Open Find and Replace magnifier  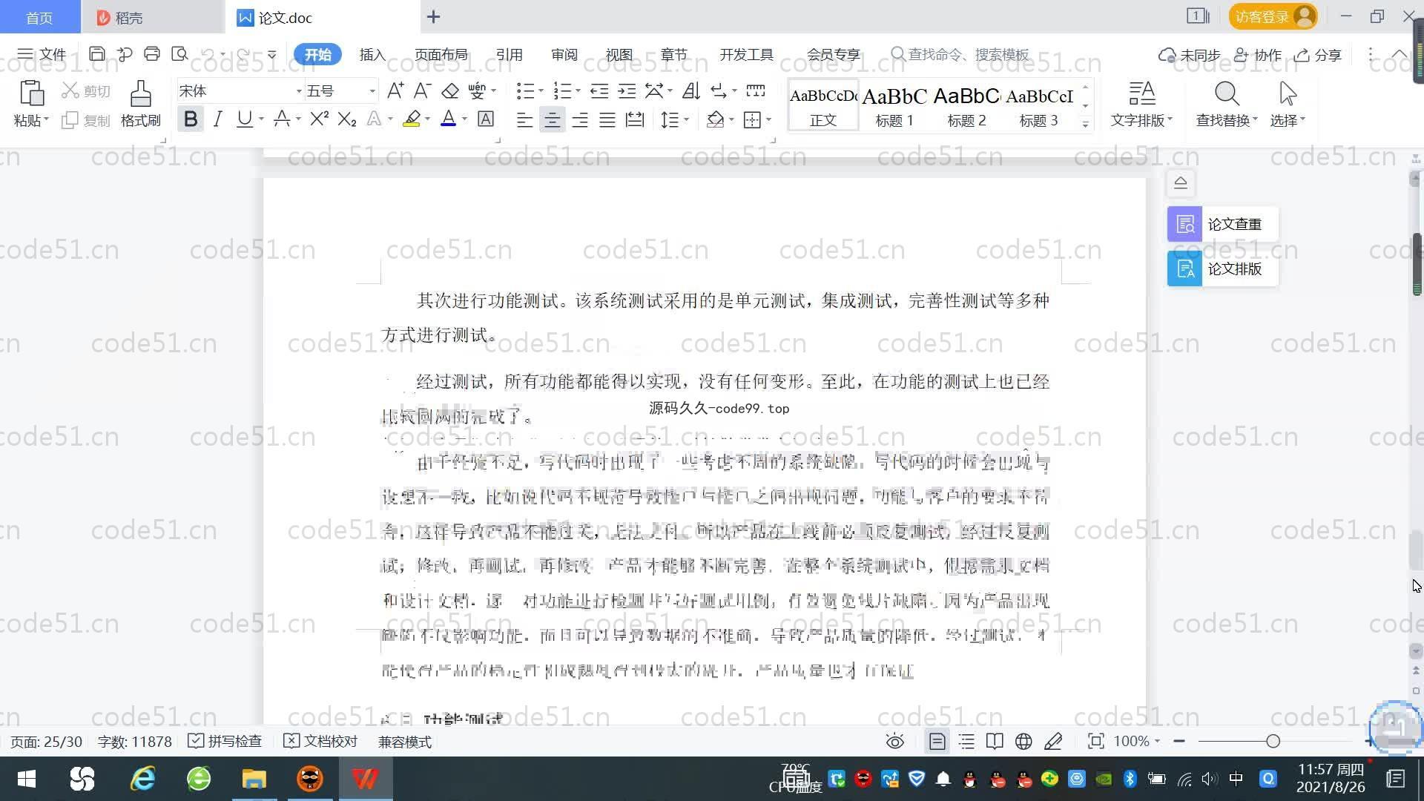tap(1227, 94)
